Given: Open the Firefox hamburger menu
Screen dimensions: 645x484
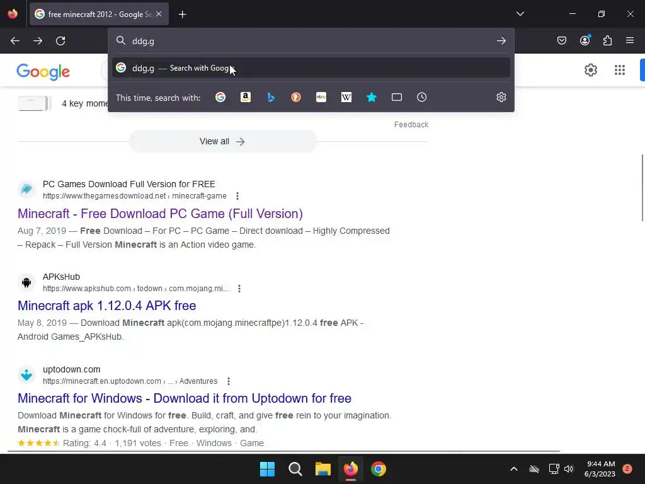Looking at the screenshot, I should (x=630, y=40).
